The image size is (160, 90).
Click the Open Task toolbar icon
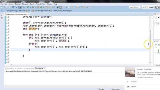(49, 7)
